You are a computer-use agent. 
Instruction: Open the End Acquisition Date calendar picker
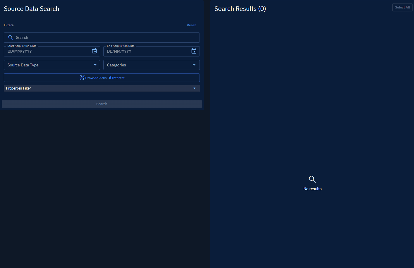(x=194, y=51)
